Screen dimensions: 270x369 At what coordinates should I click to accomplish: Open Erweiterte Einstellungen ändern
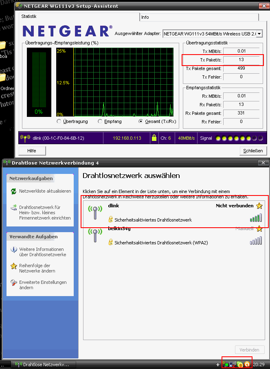point(43,285)
